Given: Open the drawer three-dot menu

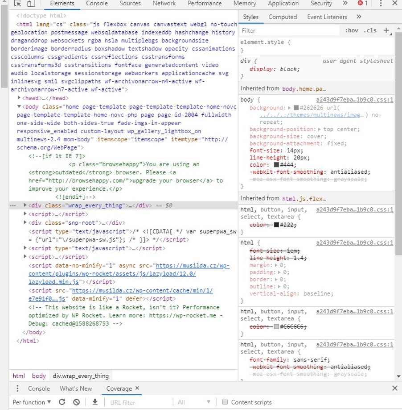Looking at the screenshot, I should [17, 388].
